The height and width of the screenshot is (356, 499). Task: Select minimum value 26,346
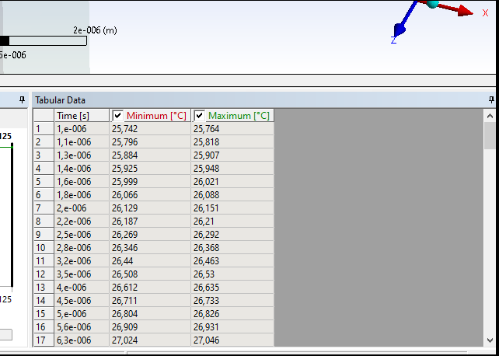150,248
